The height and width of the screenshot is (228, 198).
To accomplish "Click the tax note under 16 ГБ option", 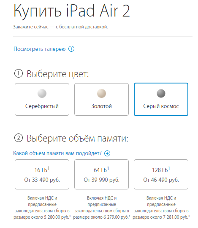I will [x=42, y=208].
